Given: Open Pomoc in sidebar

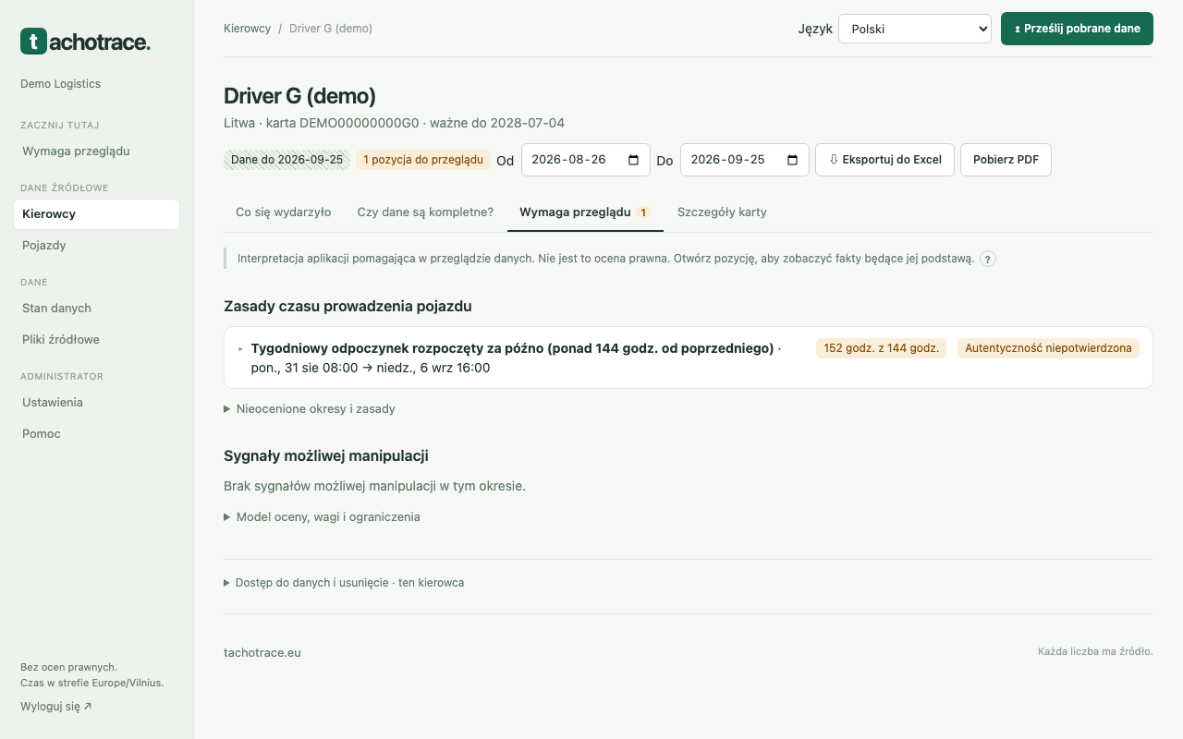Looking at the screenshot, I should coord(96,433).
